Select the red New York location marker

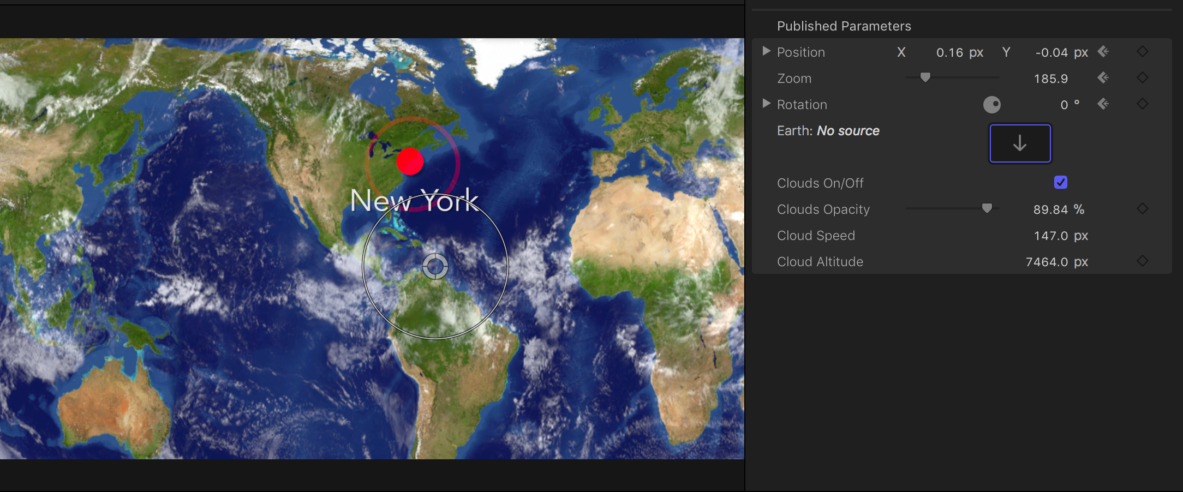(x=410, y=161)
